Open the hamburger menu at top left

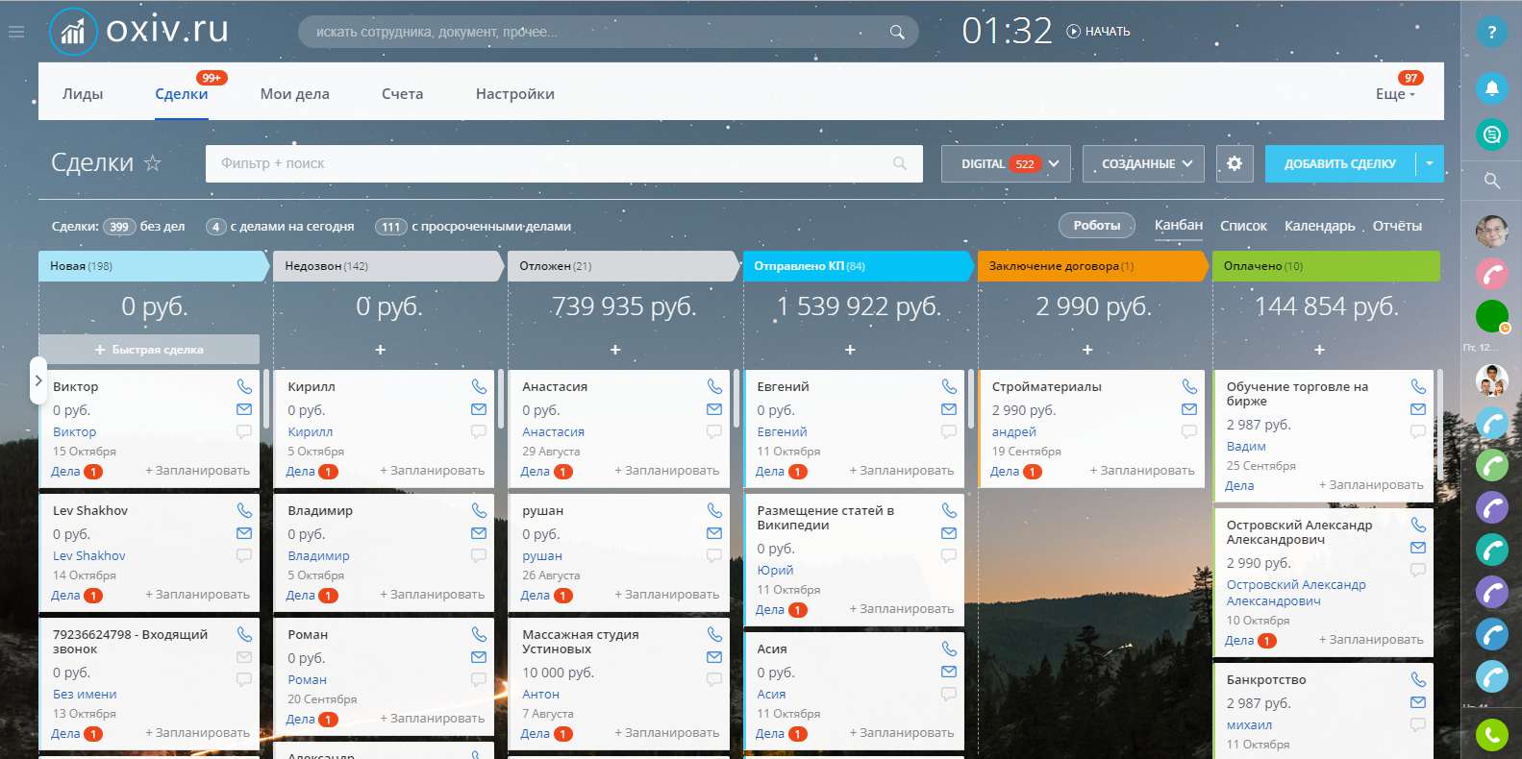(15, 32)
